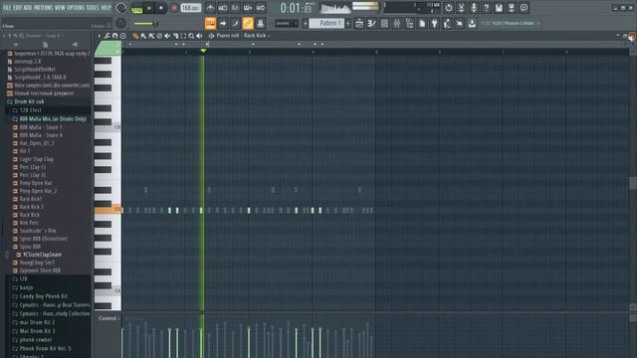The image size is (637, 358).
Task: Click the plug icon for plugin picker
Action: pyautogui.click(x=435, y=24)
